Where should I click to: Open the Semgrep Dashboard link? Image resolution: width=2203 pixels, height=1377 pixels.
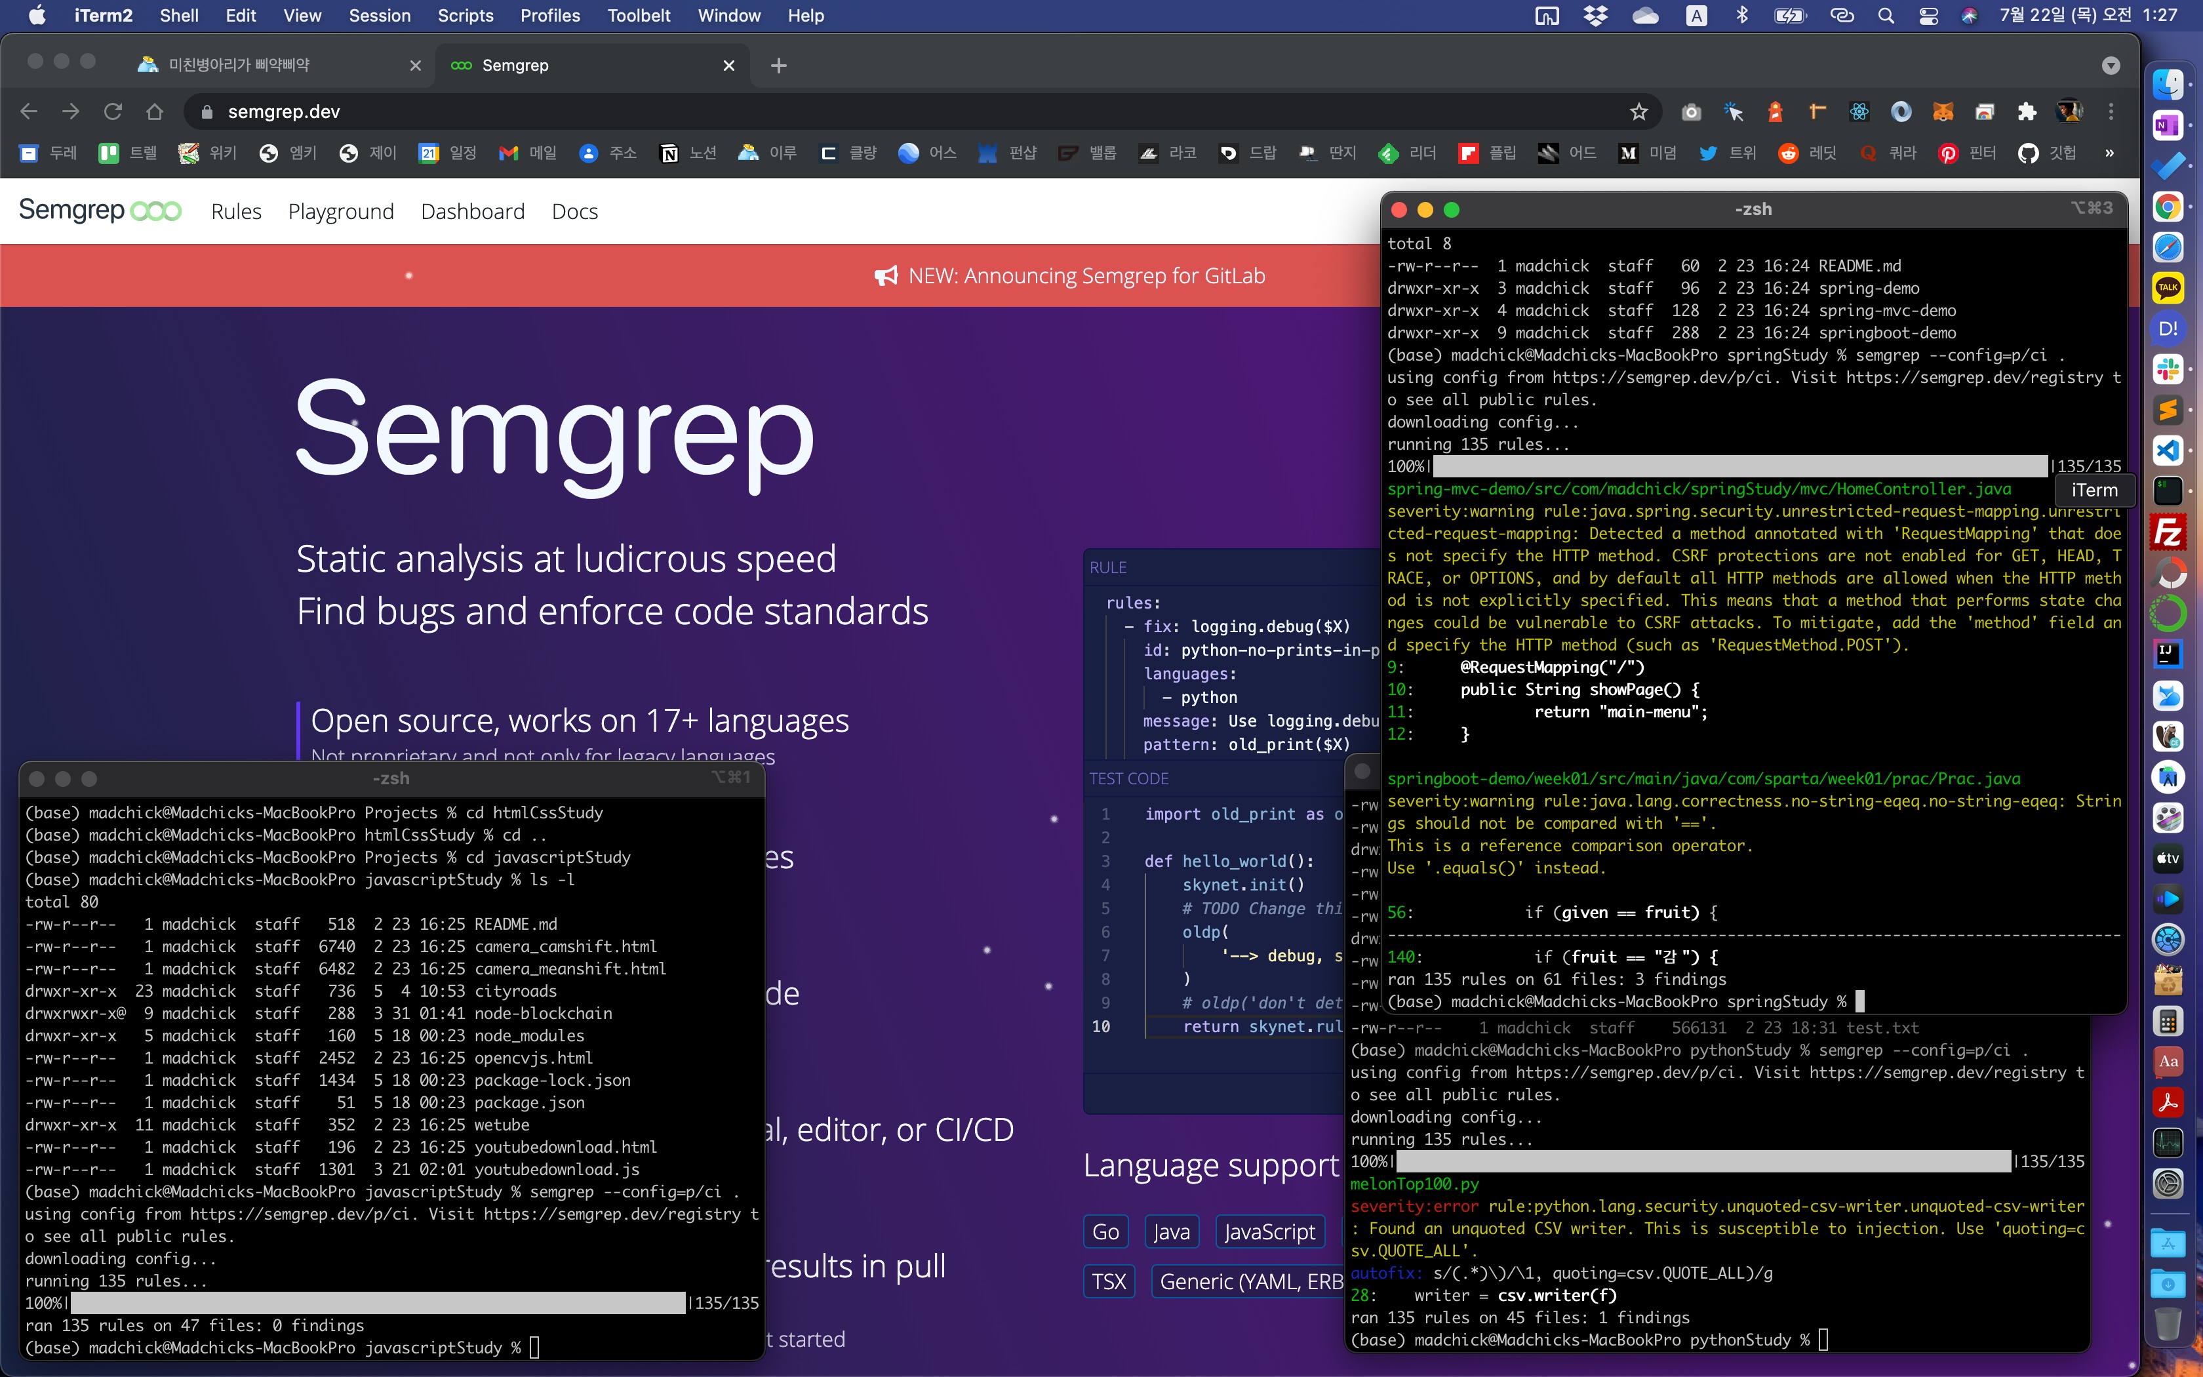473,211
